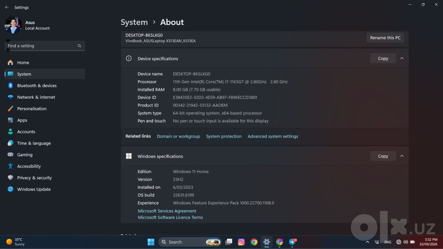Open the second Chrome profile taskbar icon
The height and width of the screenshot is (249, 443).
tap(280, 242)
